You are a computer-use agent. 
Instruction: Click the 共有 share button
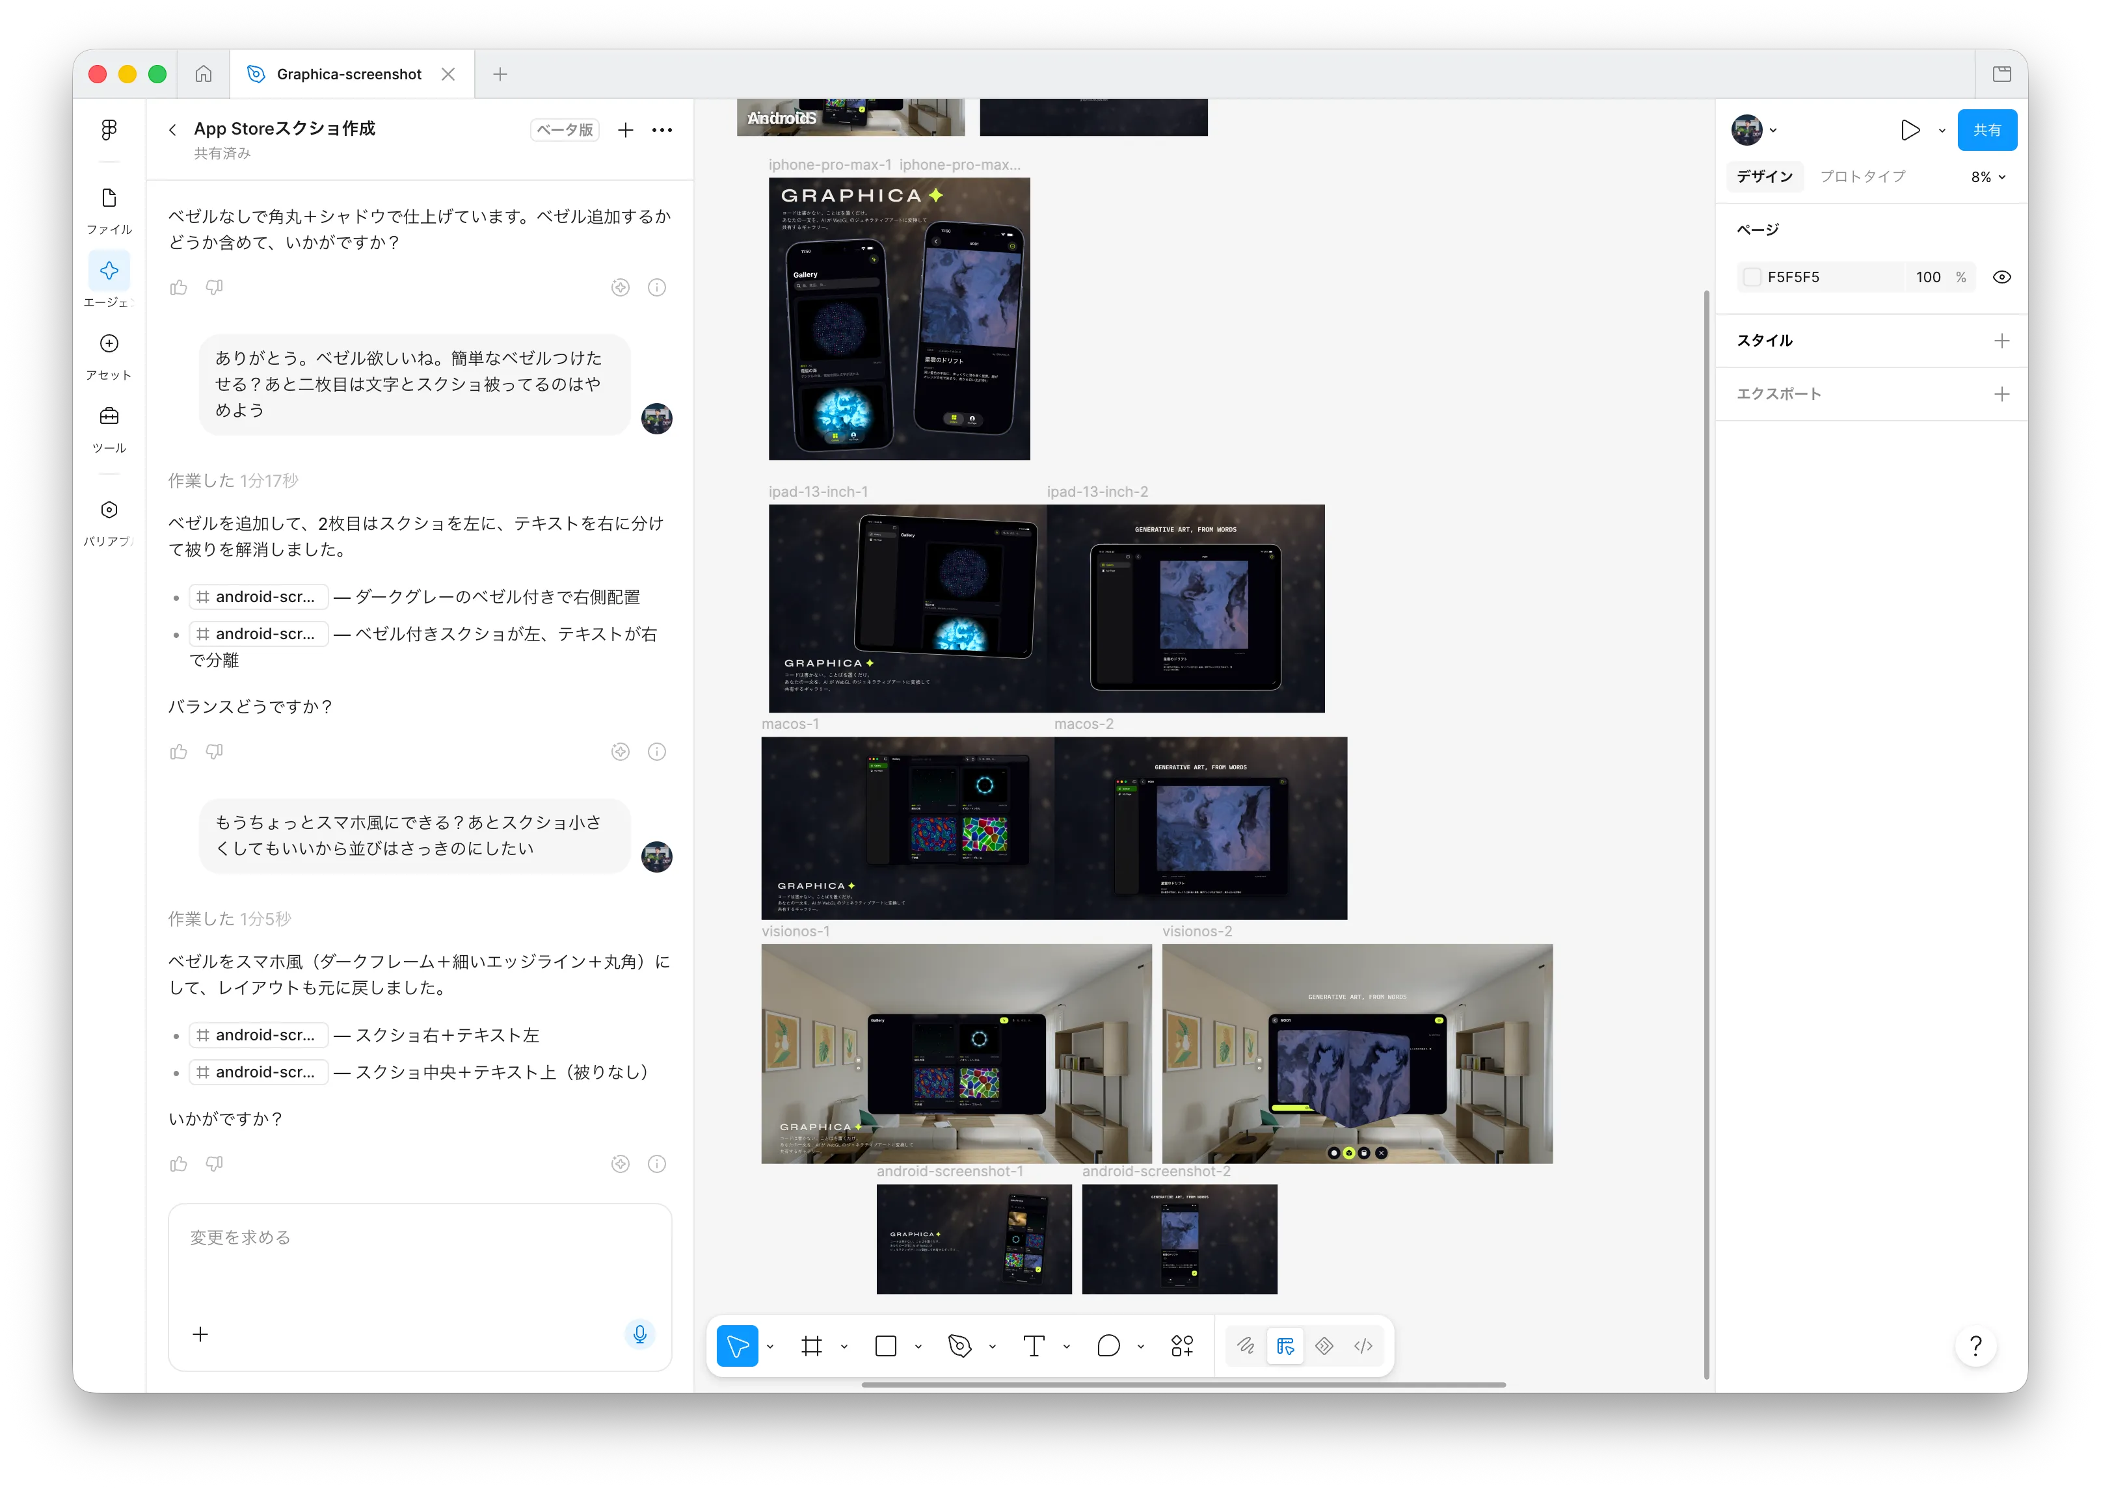(x=1987, y=130)
